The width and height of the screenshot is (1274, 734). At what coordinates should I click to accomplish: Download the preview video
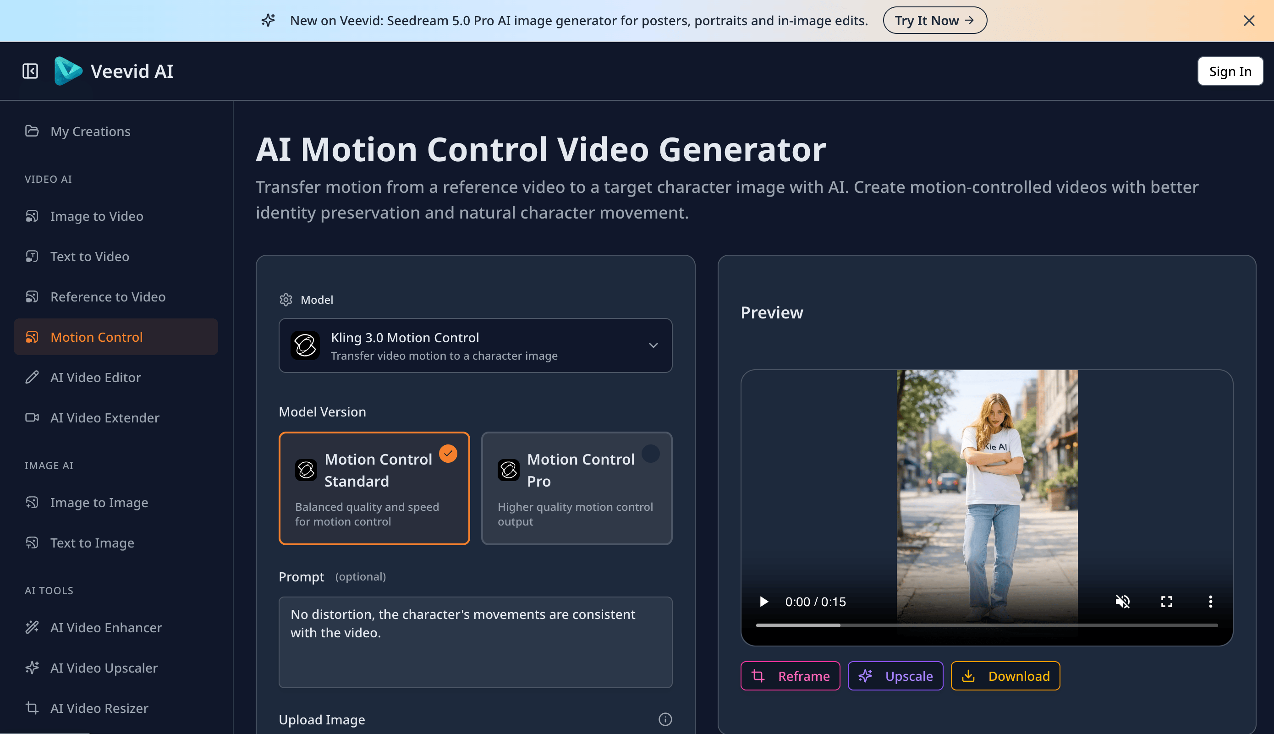(1005, 676)
